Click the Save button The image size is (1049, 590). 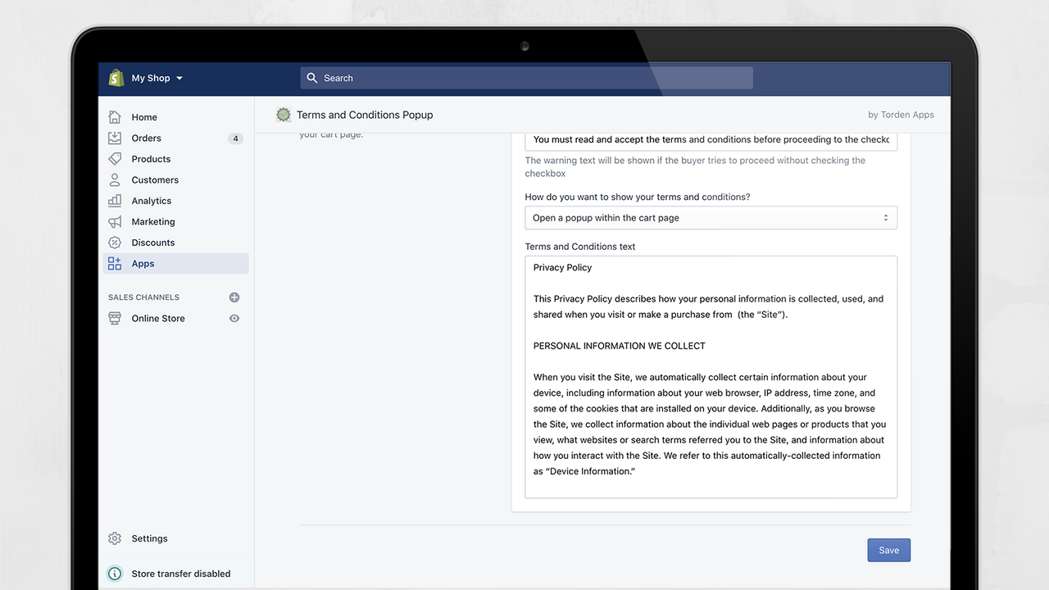pyautogui.click(x=889, y=550)
